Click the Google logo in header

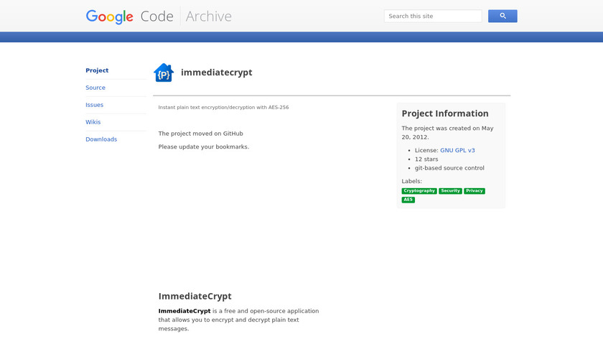110,17
